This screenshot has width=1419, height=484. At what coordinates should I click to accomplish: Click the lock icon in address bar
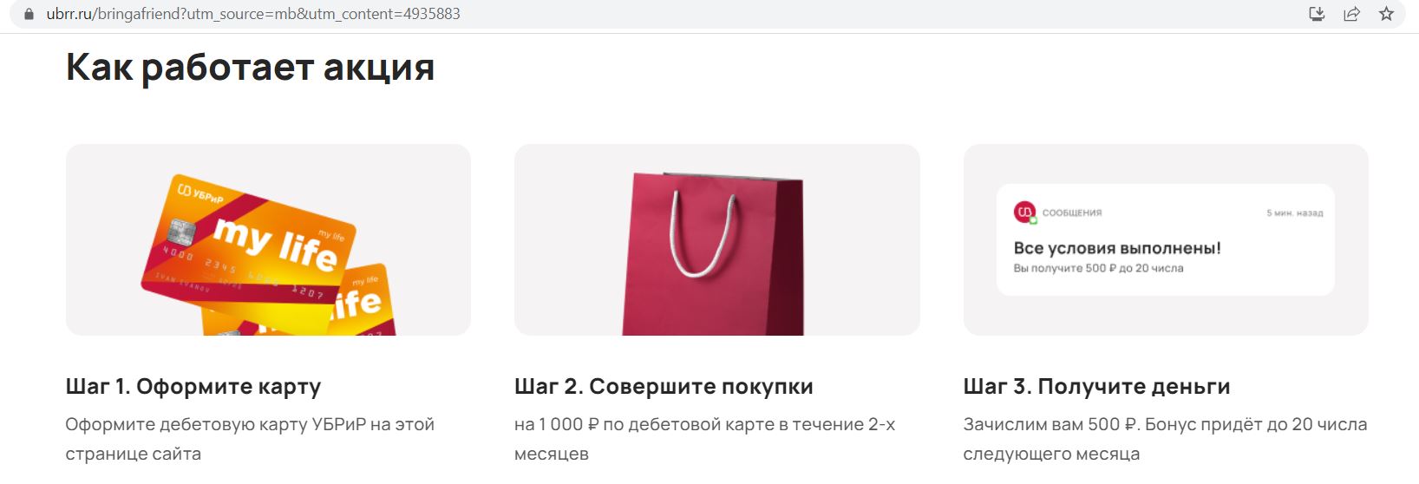point(29,14)
